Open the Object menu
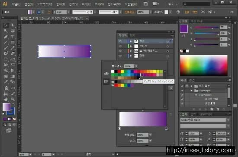The width and height of the screenshot is (238, 157). tap(45, 4)
